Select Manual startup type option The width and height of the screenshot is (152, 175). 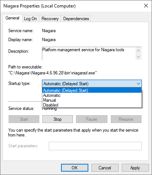(x=92, y=100)
